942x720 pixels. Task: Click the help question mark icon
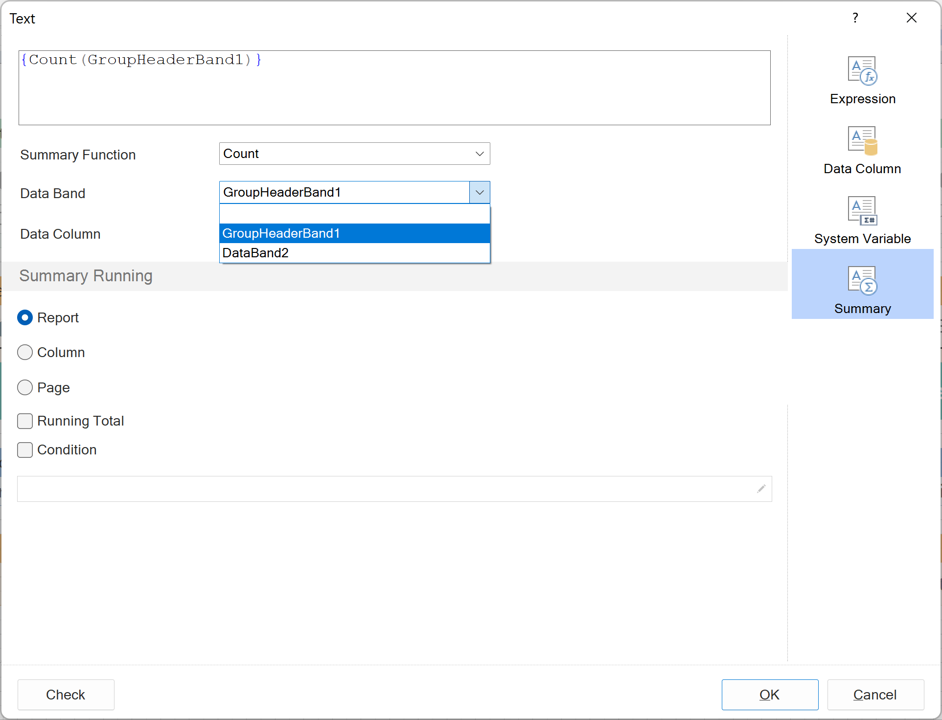[855, 18]
